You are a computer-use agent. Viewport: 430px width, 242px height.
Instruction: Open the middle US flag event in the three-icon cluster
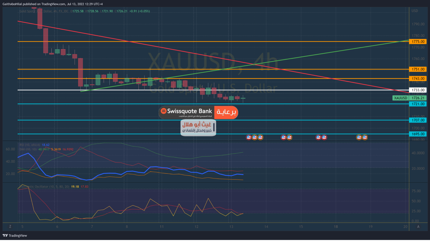(254, 137)
